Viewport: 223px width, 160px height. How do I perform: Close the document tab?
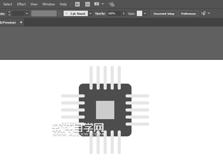21,22
